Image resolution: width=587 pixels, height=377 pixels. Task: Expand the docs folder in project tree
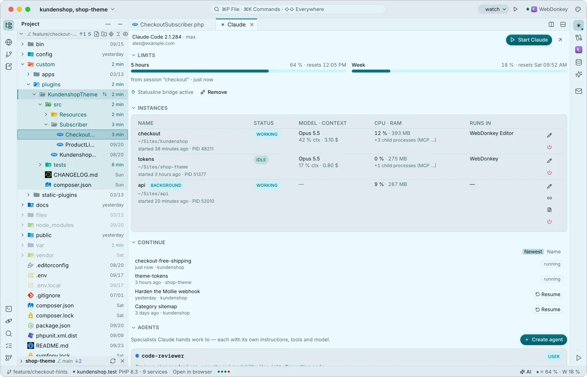click(x=23, y=205)
